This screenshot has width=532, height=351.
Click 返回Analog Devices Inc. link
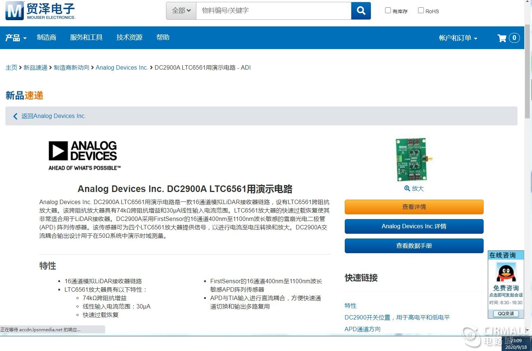[53, 116]
